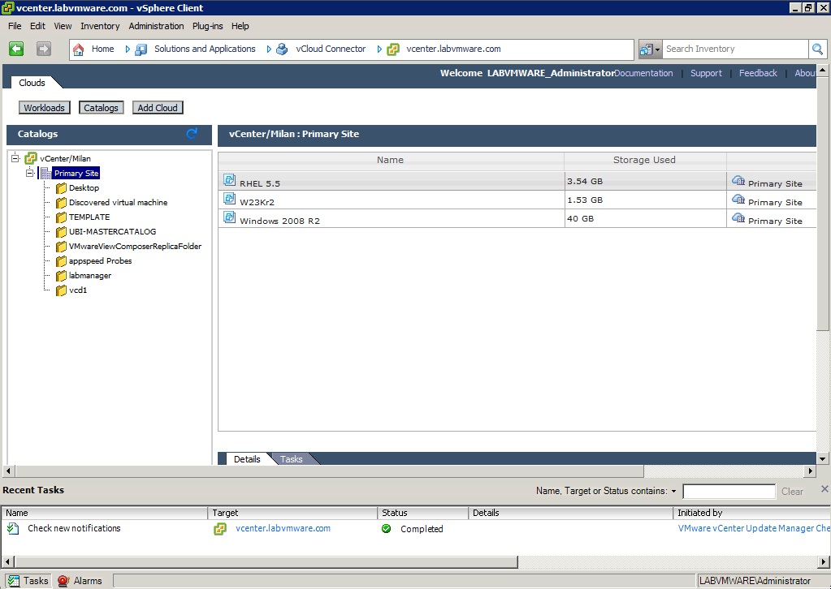The width and height of the screenshot is (831, 589).
Task: Collapse the Primary Site tree node
Action: click(x=30, y=173)
